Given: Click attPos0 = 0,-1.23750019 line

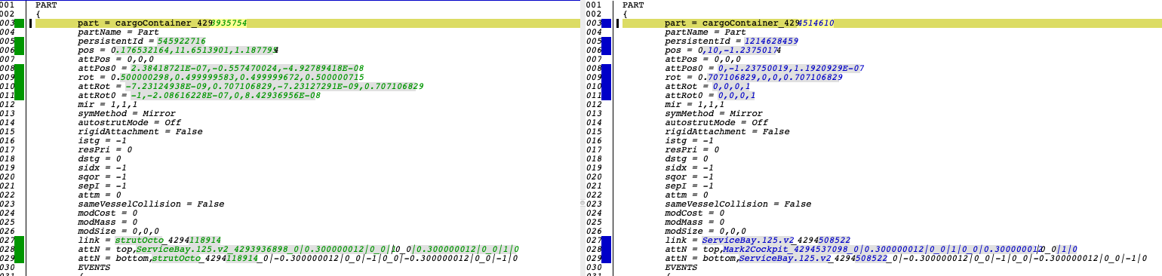Looking at the screenshot, I should coord(764,68).
